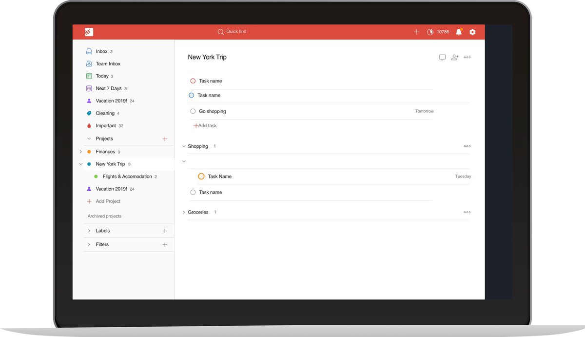Select New York Trip in the sidebar
This screenshot has height=337, width=585.
(110, 164)
